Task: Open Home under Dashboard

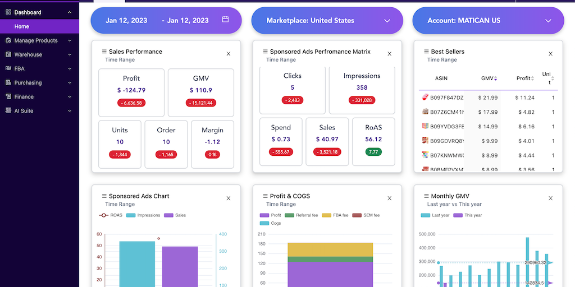Action: [22, 26]
